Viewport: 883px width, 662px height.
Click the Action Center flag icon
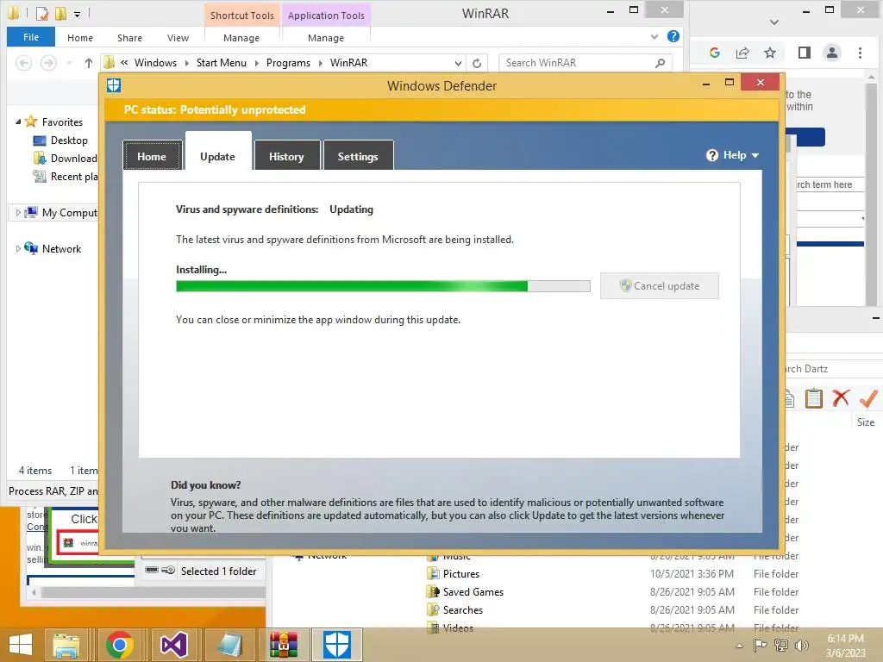coord(760,645)
